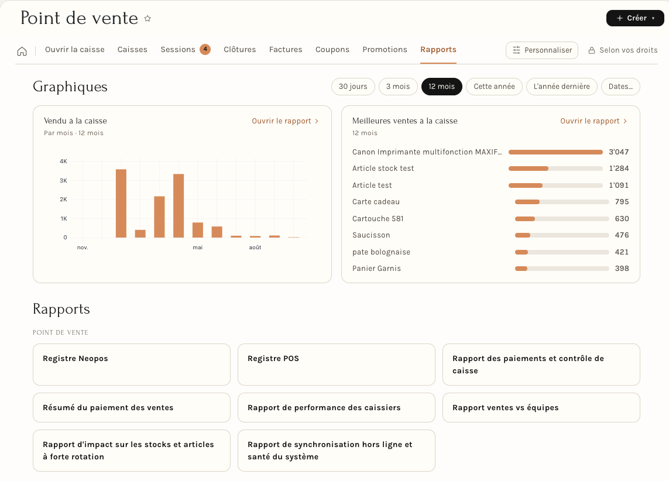
Task: Click the Saucisson label
Action: point(371,235)
